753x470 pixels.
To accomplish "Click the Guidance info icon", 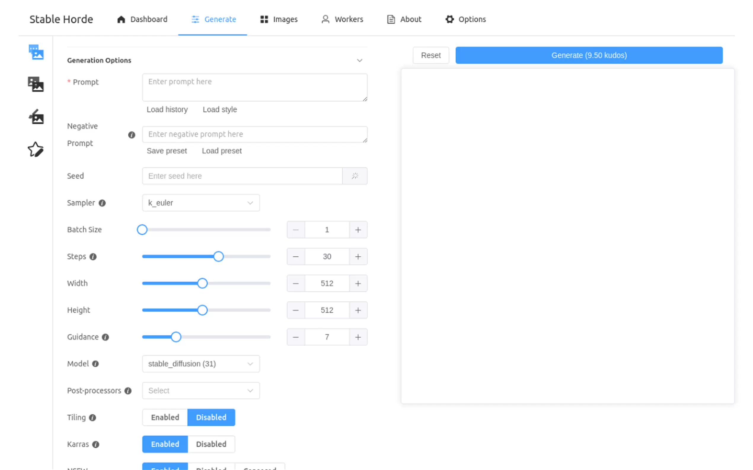I will pyautogui.click(x=106, y=337).
